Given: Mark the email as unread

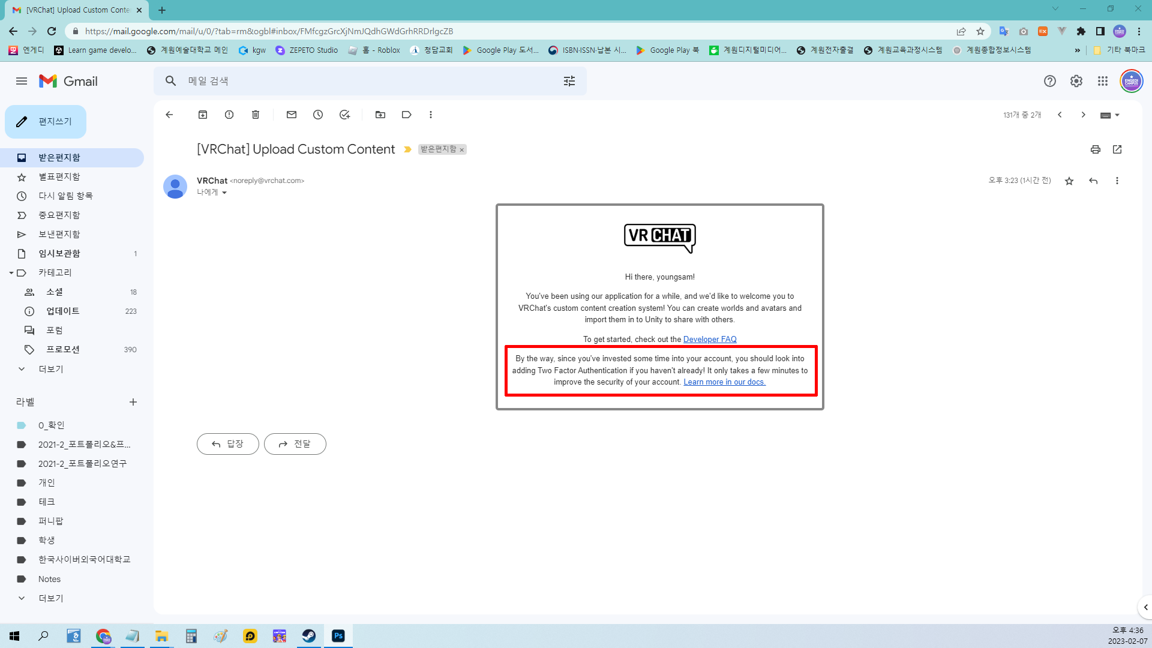Looking at the screenshot, I should click(x=292, y=115).
